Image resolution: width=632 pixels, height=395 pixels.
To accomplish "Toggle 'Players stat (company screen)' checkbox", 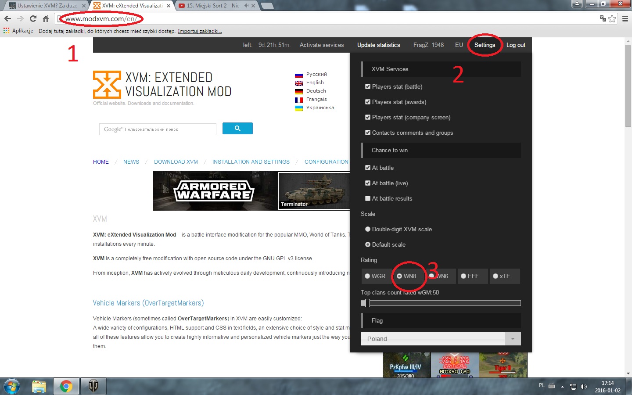I will [368, 117].
